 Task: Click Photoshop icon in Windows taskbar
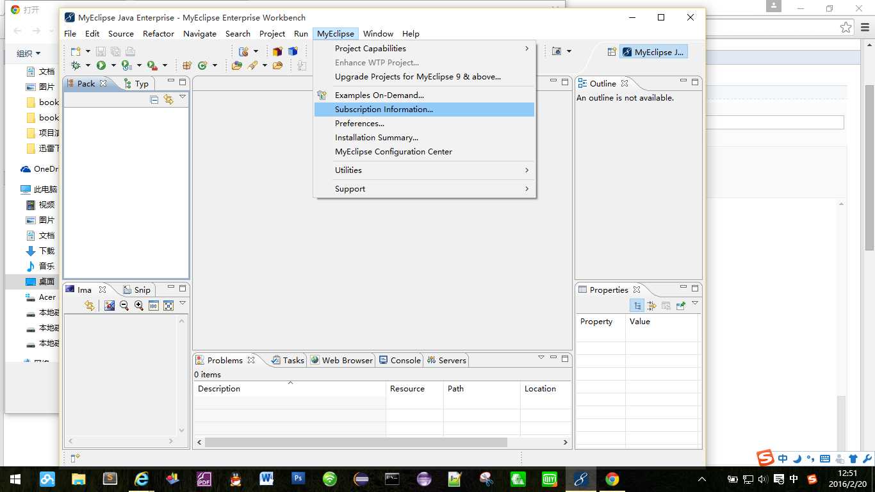pyautogui.click(x=298, y=479)
